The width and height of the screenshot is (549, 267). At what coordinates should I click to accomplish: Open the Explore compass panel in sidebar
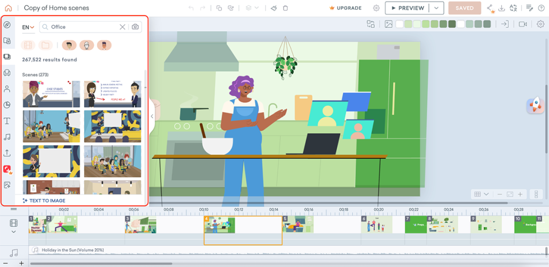click(x=7, y=25)
